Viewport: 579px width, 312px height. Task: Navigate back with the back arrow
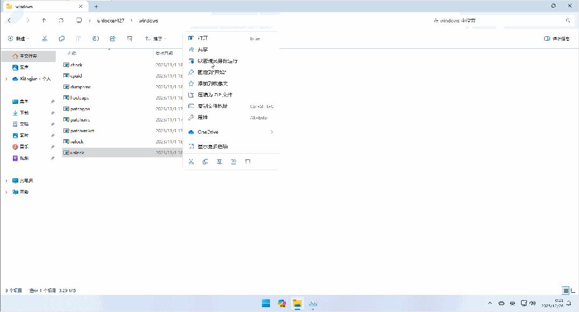click(10, 20)
